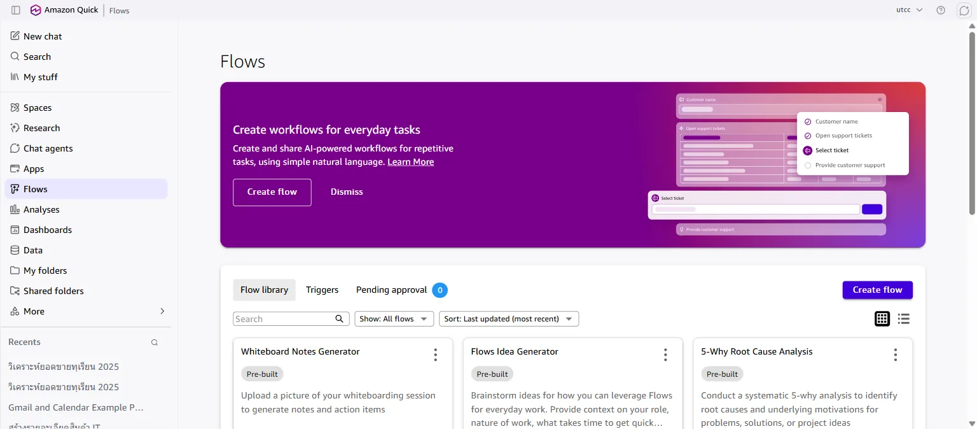
Task: Open Flows Idea Generator options menu
Action: [665, 355]
